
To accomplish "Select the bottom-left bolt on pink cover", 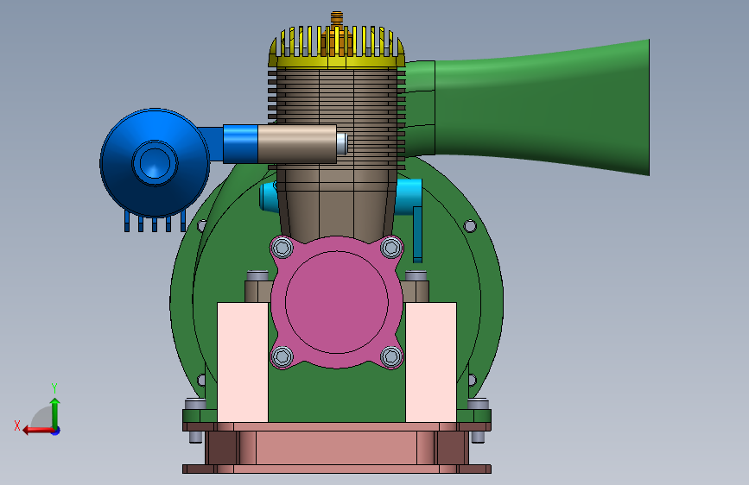I will pyautogui.click(x=282, y=356).
